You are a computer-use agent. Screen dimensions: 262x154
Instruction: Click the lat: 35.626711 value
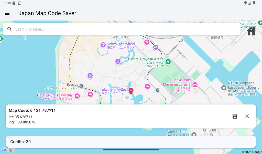20,117
